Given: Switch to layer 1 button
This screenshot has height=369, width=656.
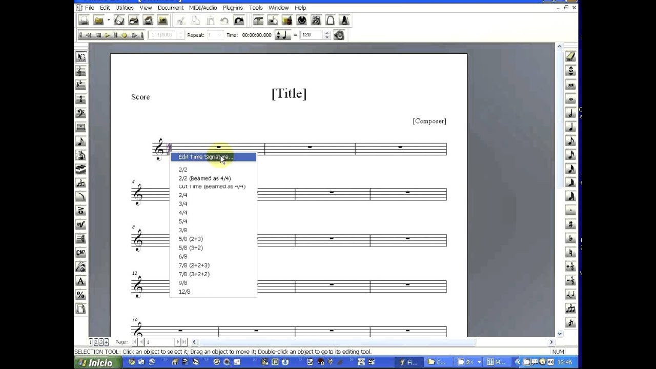Looking at the screenshot, I should coord(91,342).
